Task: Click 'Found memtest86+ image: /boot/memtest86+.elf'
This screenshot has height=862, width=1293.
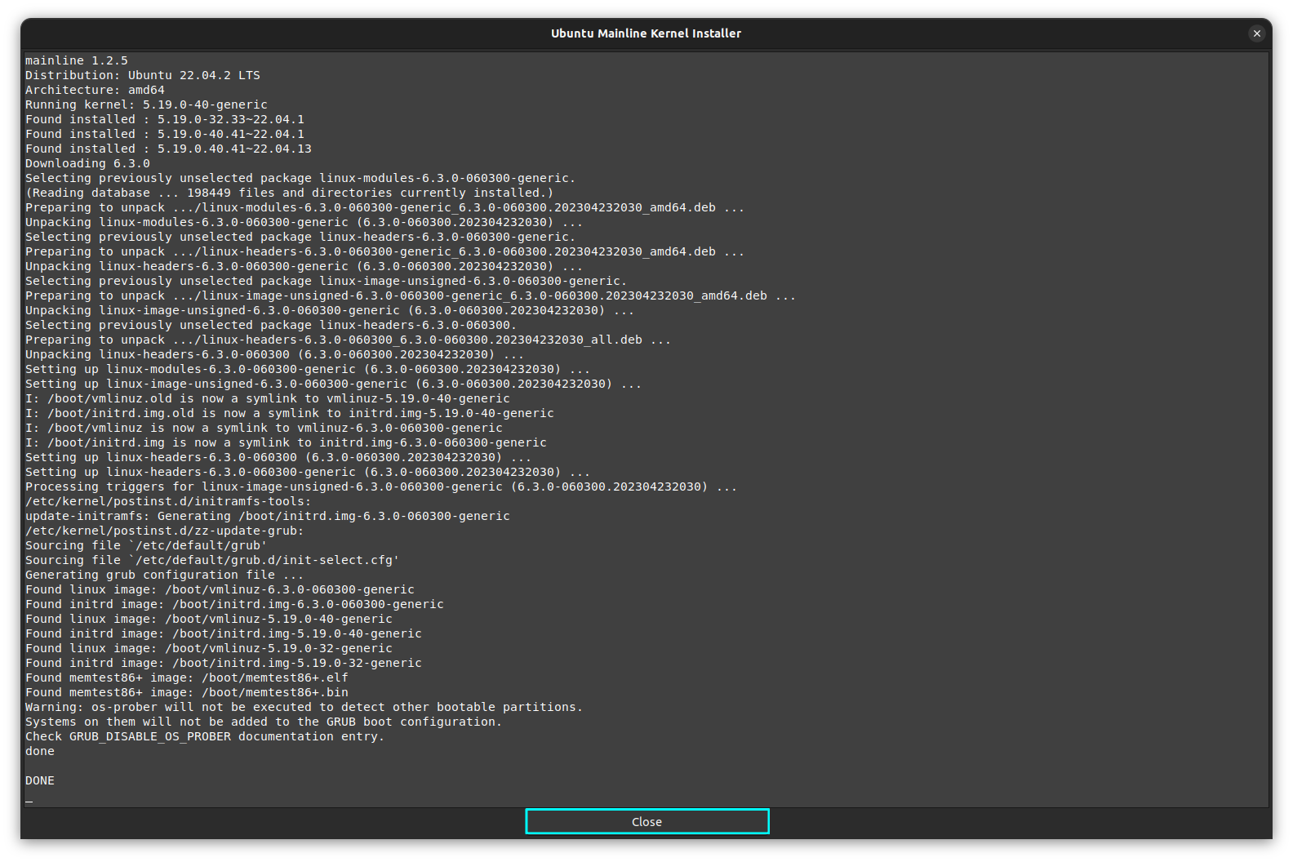Action: [187, 678]
